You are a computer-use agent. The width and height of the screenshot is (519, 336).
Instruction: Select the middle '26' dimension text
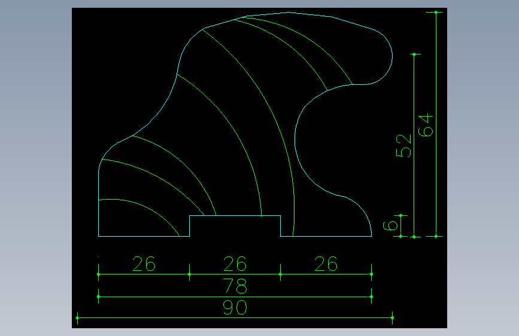click(235, 264)
